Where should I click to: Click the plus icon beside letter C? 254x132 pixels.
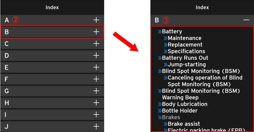point(96,44)
